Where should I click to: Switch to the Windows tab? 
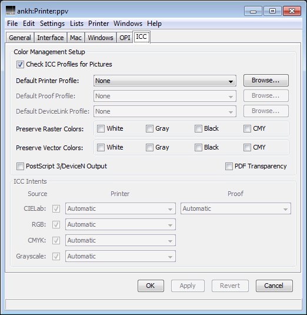[x=101, y=38]
